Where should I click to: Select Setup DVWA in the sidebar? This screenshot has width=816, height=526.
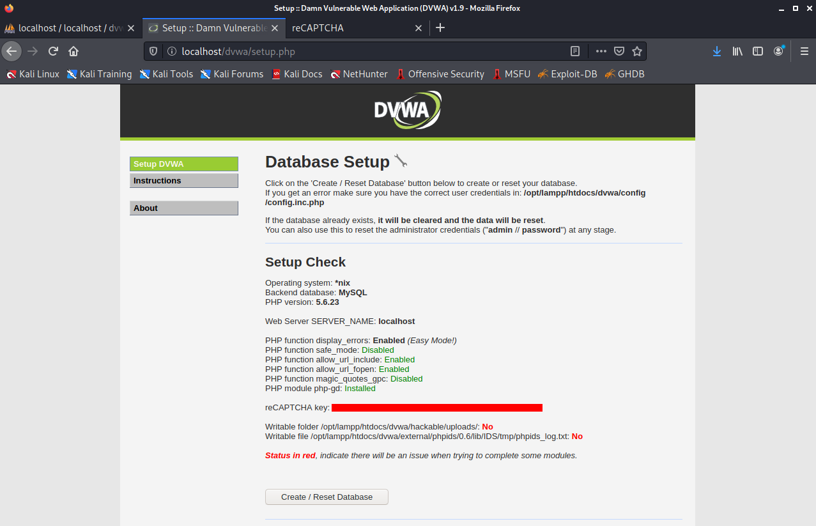pos(184,164)
